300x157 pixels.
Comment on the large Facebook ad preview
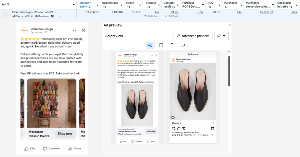52,149
